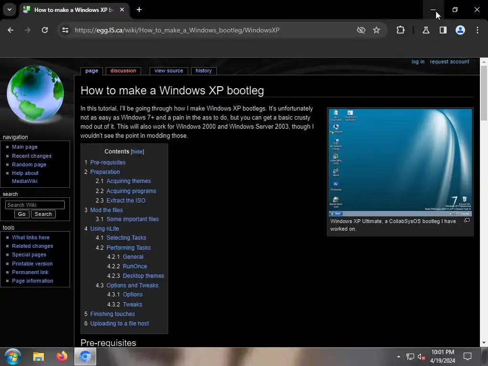This screenshot has height=366, width=488.
Task: Click the log in link
Action: coord(417,61)
